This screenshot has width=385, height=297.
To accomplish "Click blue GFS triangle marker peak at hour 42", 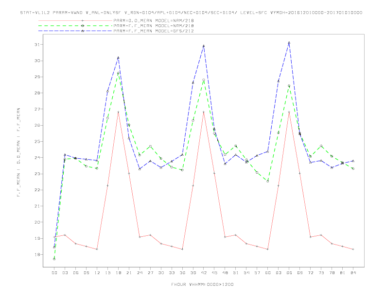I will coord(204,46).
